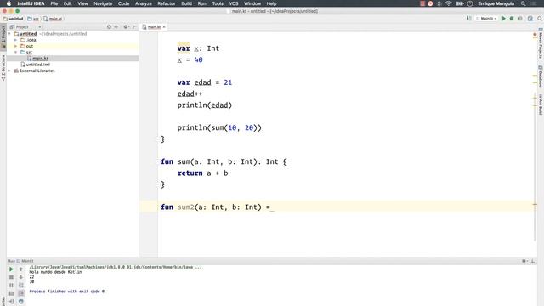Screen dimensions: 544x306
Task: Toggle the Ant Build side tab
Action: click(x=541, y=105)
